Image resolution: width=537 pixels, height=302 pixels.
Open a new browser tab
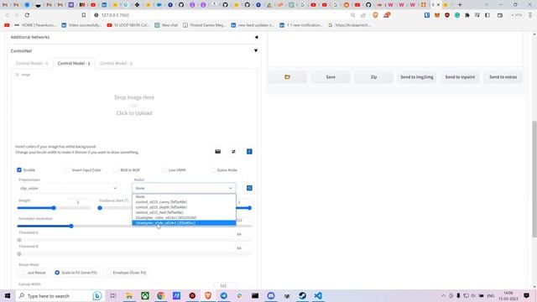pyautogui.click(x=460, y=5)
